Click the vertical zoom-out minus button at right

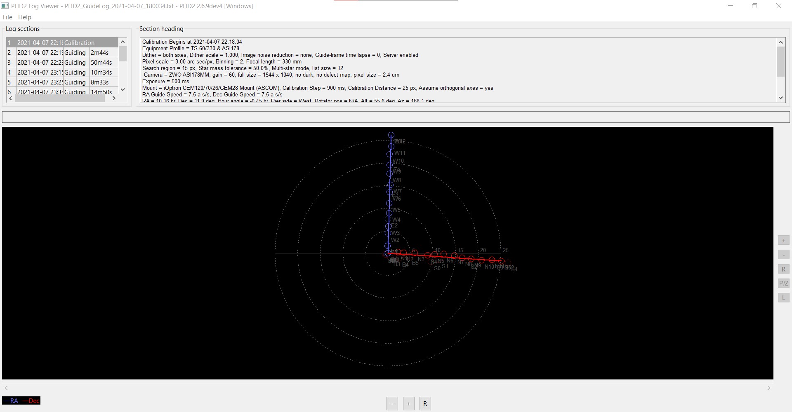[x=783, y=255]
